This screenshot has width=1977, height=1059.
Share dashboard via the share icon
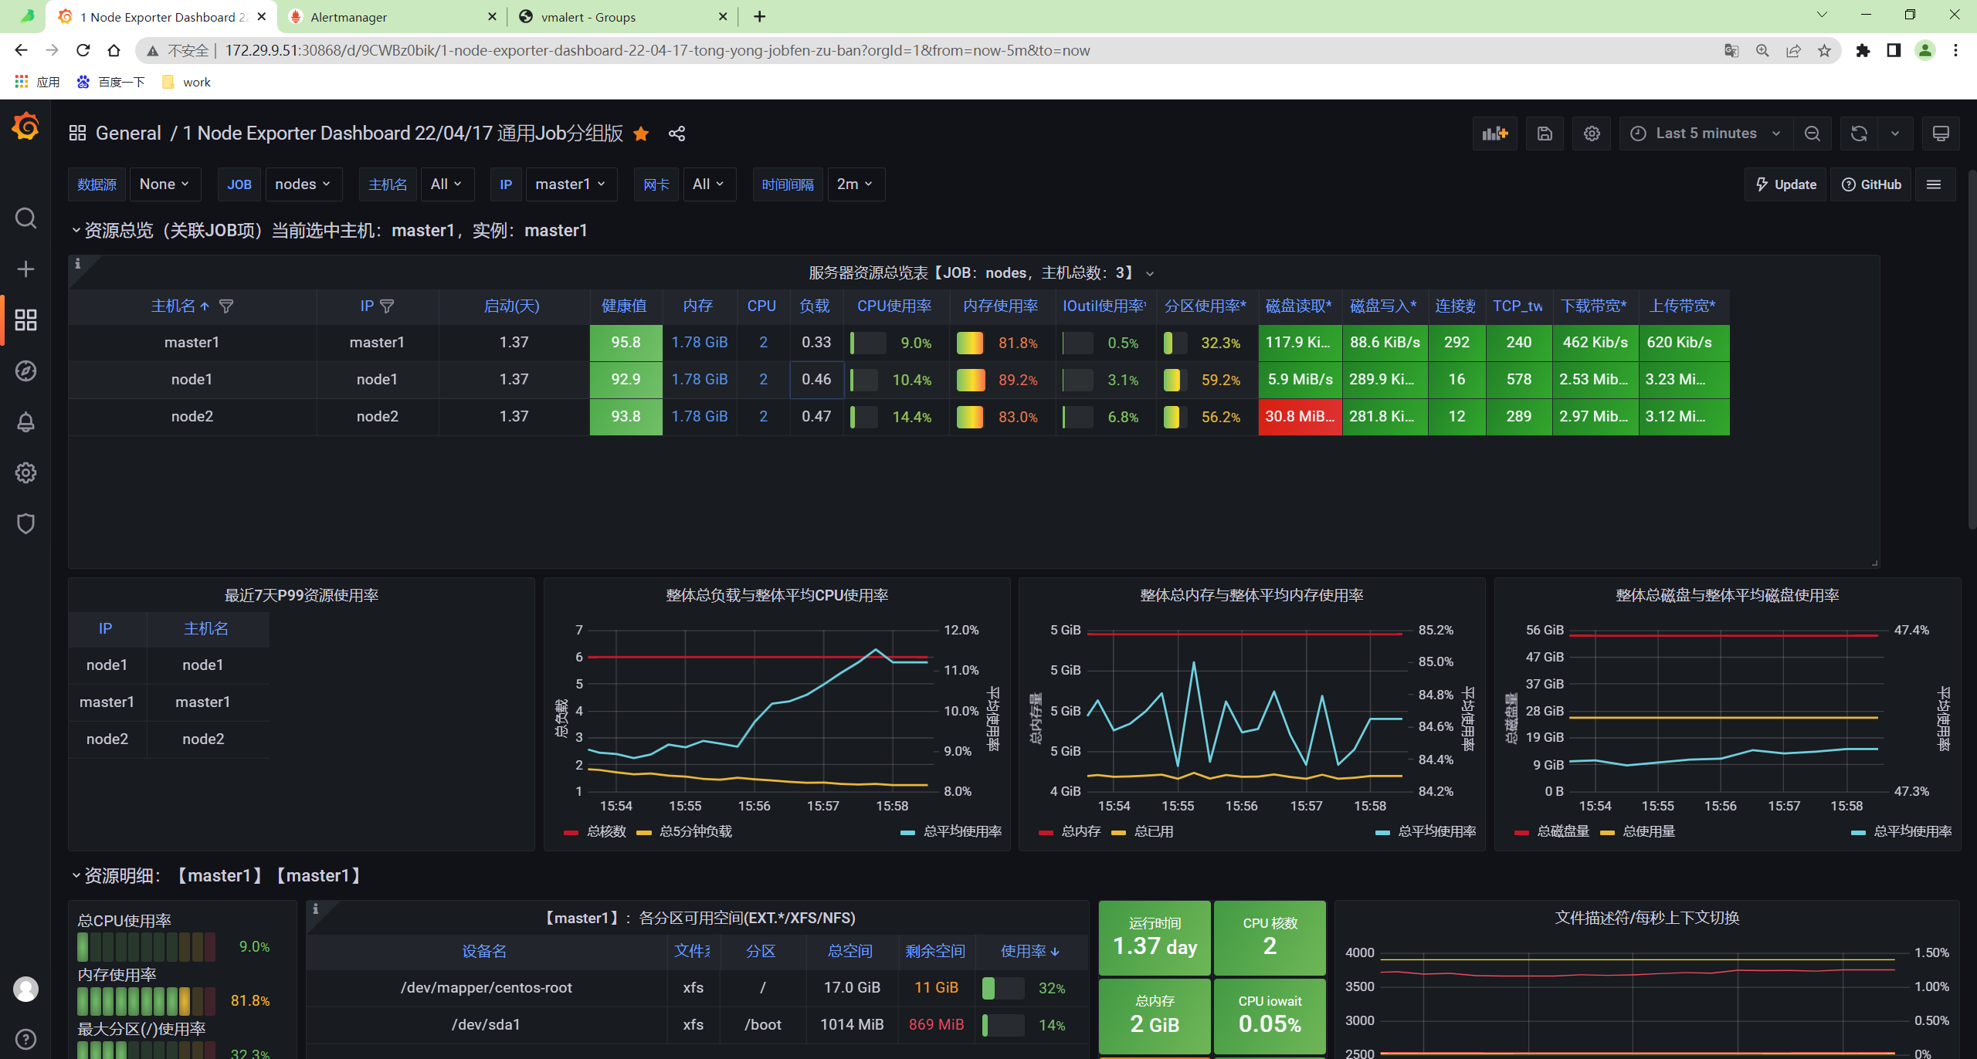tap(677, 134)
